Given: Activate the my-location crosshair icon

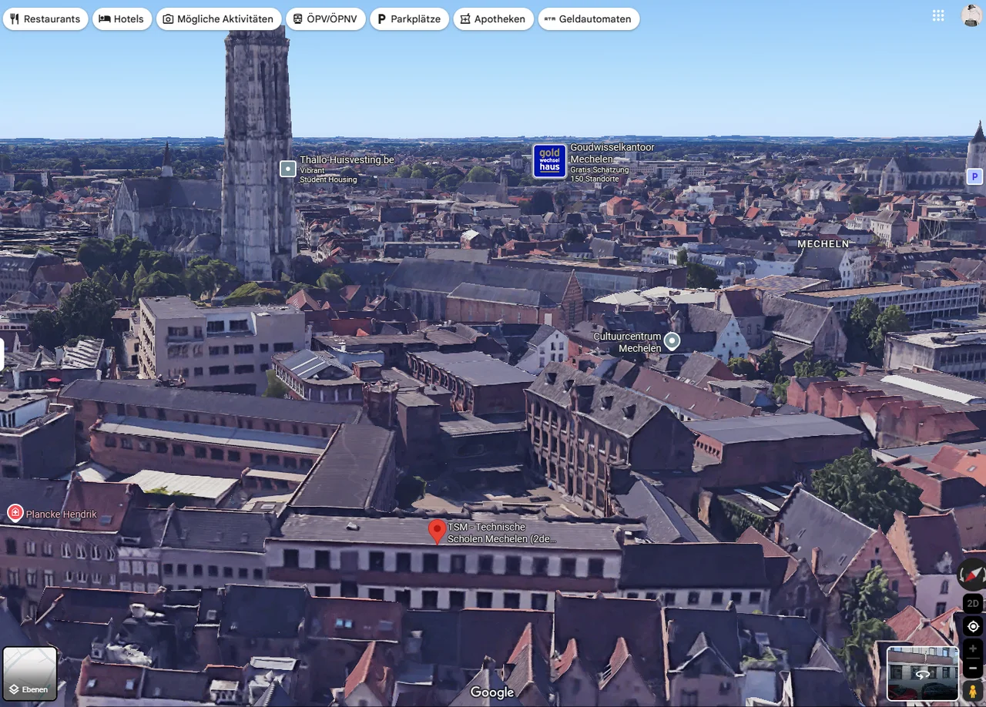Looking at the screenshot, I should coord(972,626).
